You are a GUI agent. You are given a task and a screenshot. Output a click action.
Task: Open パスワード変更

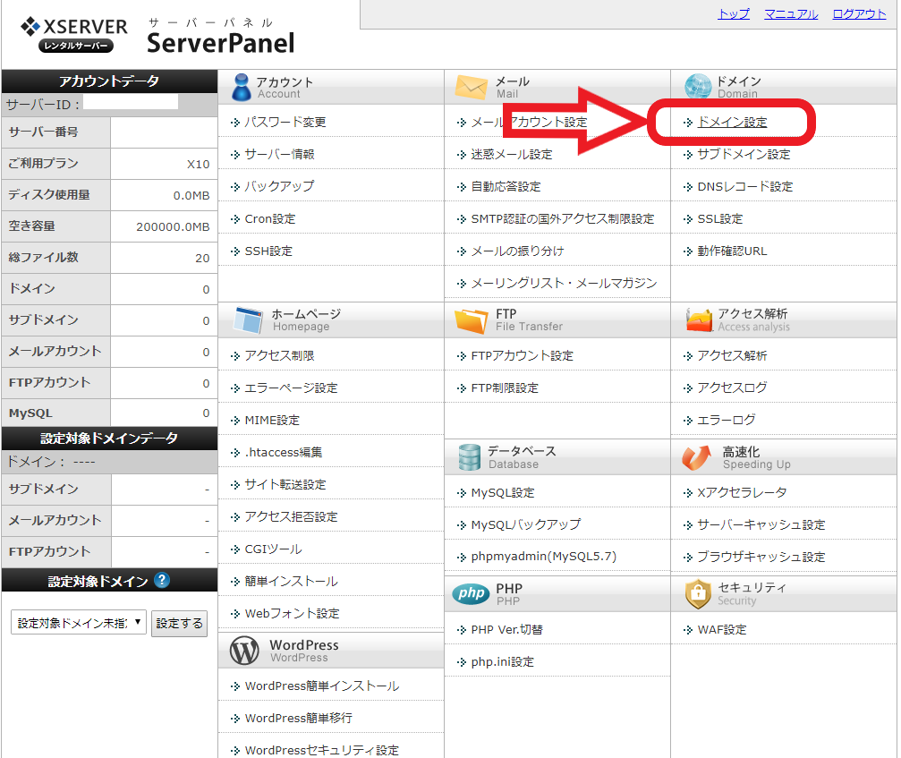tap(285, 123)
